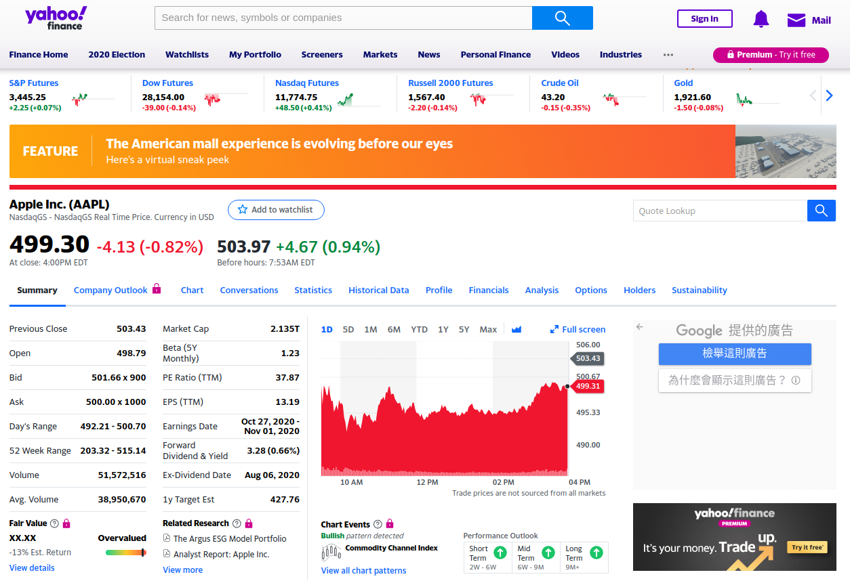This screenshot has height=581, width=850.
Task: Click Long Term green up-arrow icon
Action: click(596, 553)
